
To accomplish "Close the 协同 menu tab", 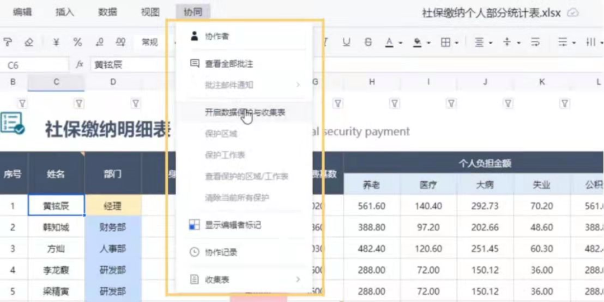I will [193, 12].
